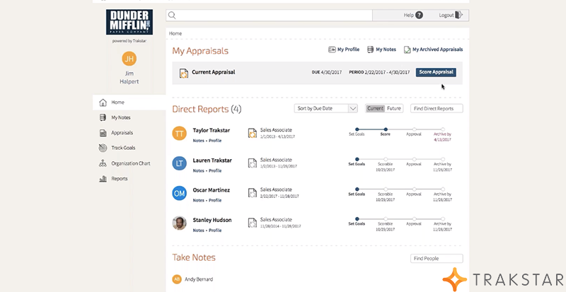Click the search magnifier icon

173,15
